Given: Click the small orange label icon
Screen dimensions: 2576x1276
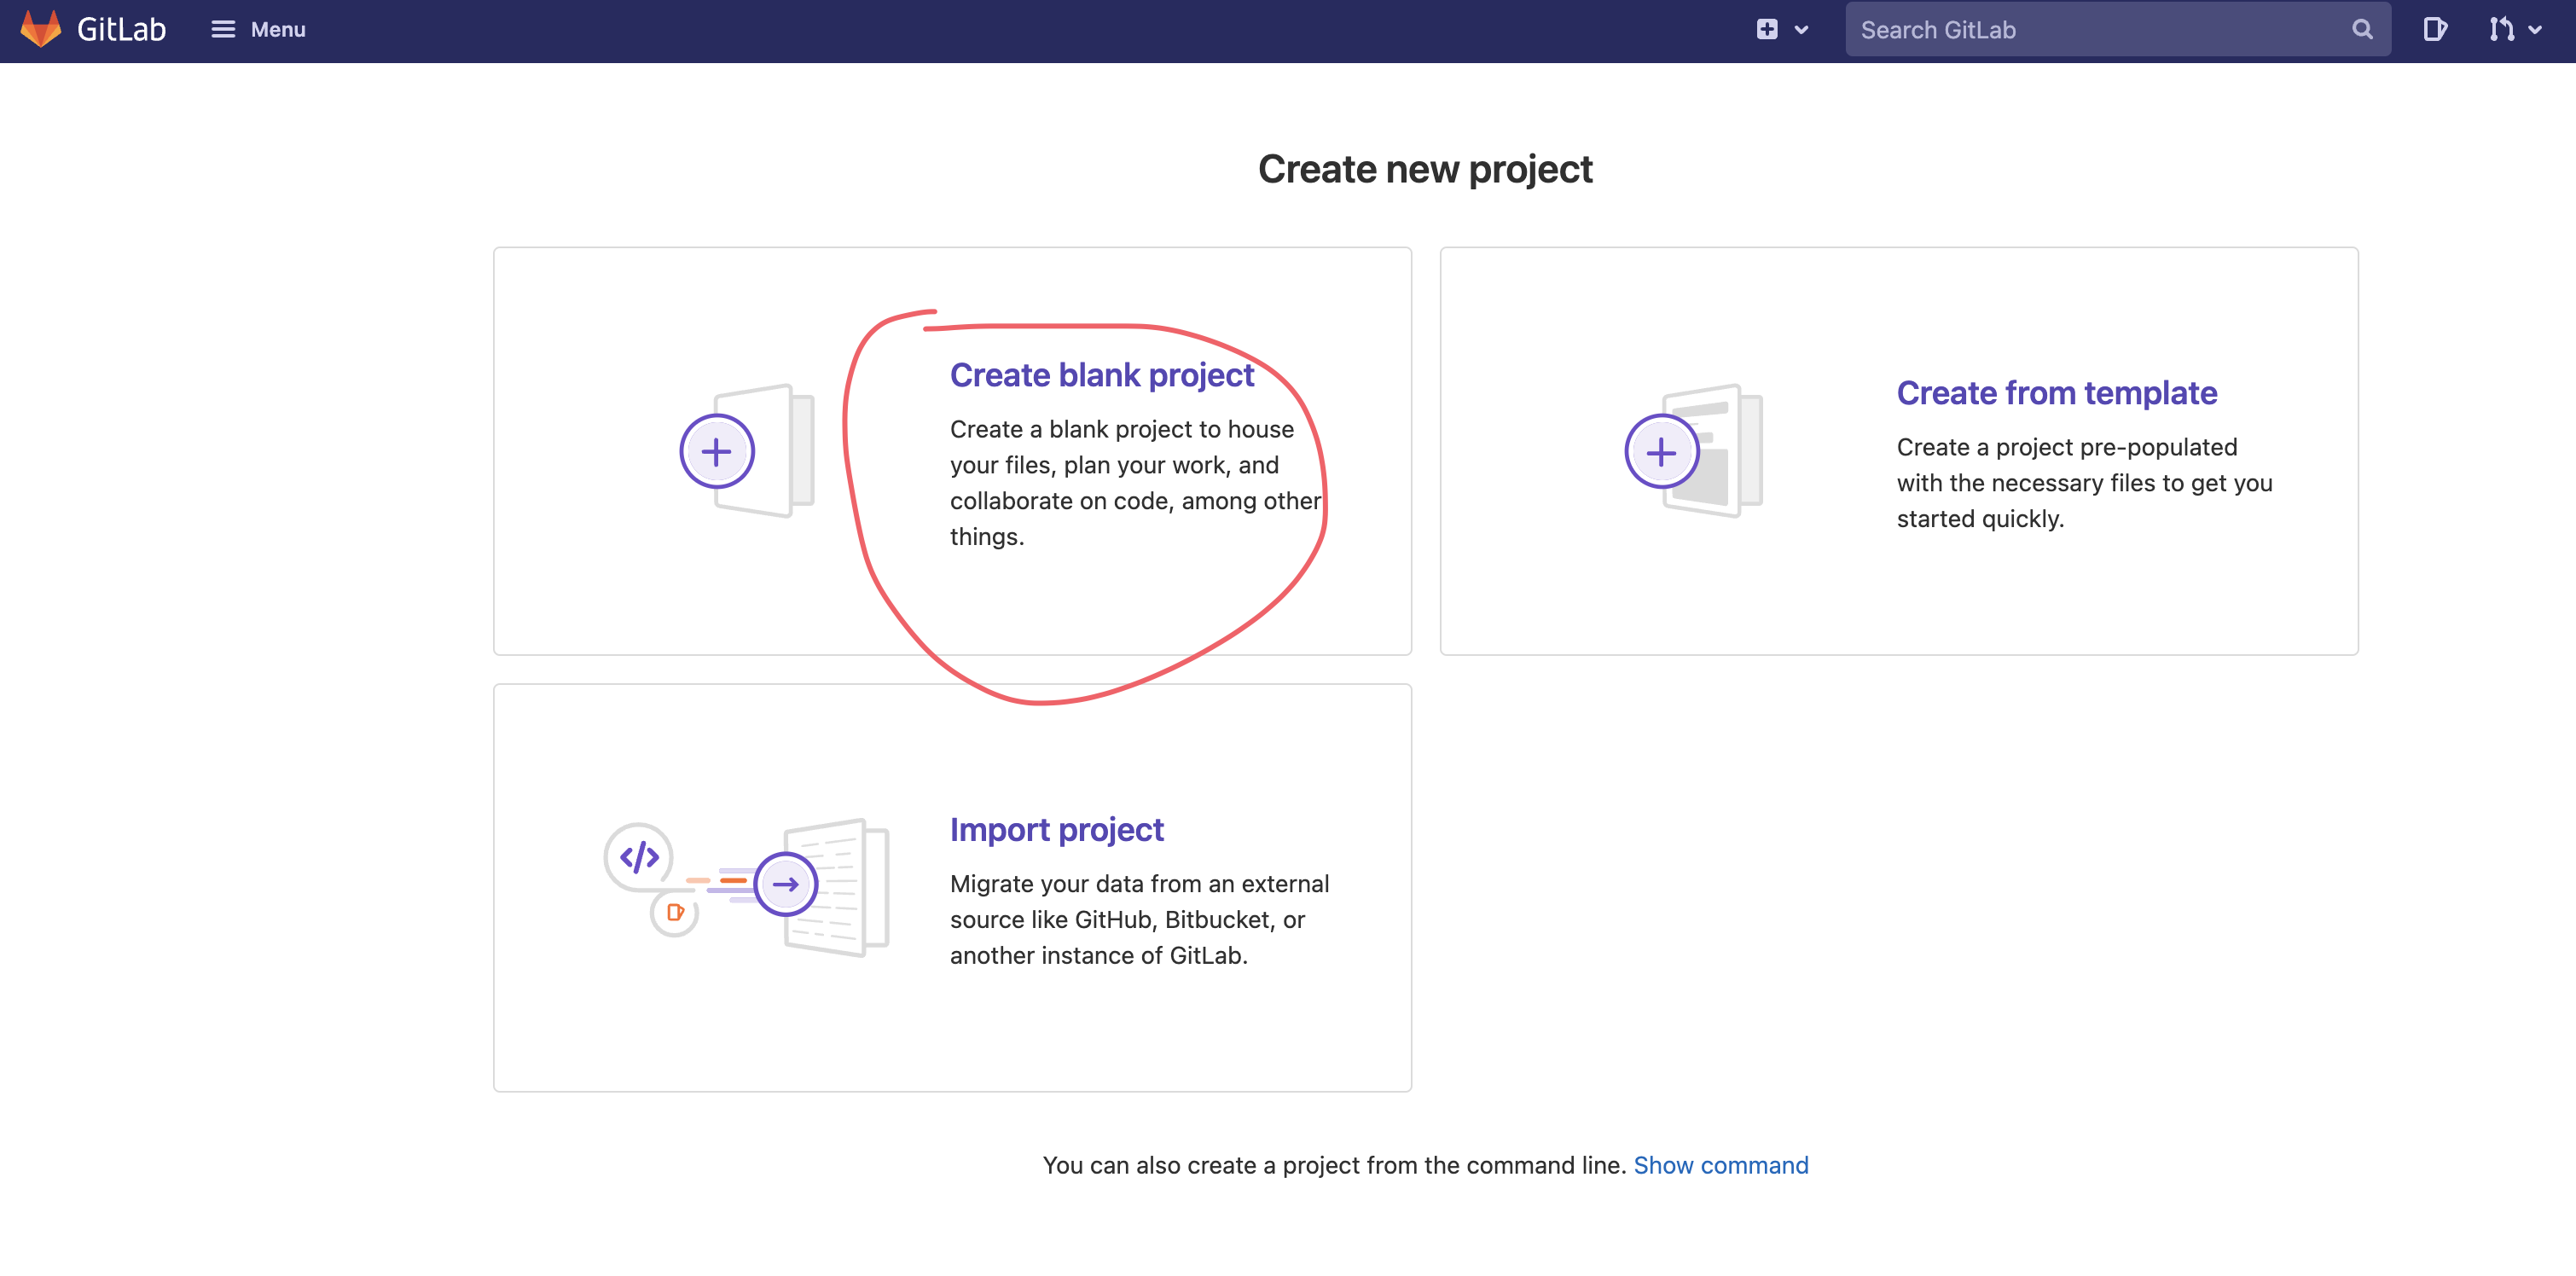Looking at the screenshot, I should (675, 912).
